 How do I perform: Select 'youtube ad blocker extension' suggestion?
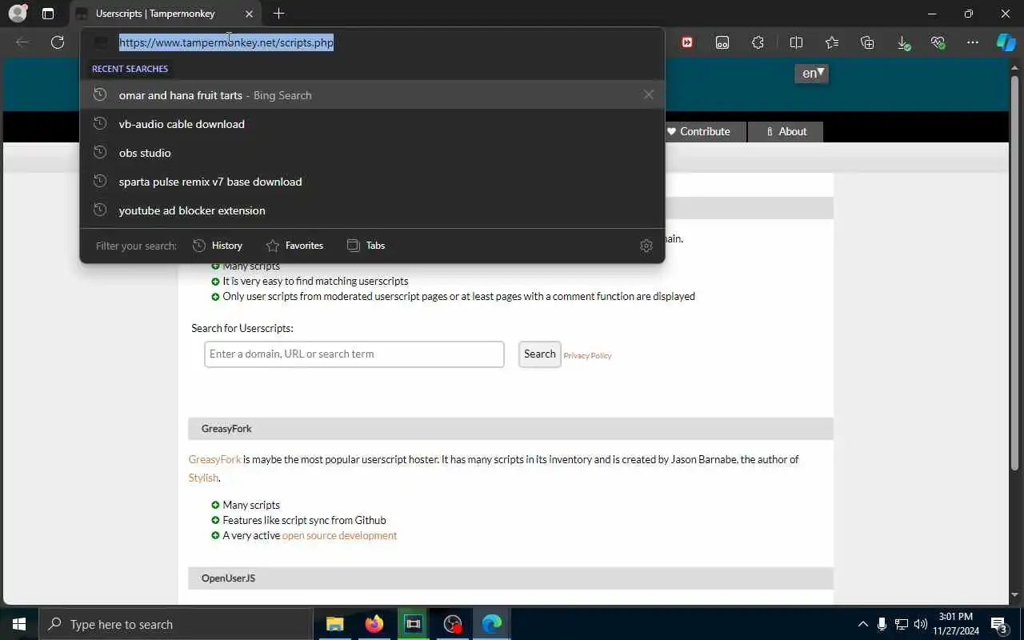coord(372,210)
